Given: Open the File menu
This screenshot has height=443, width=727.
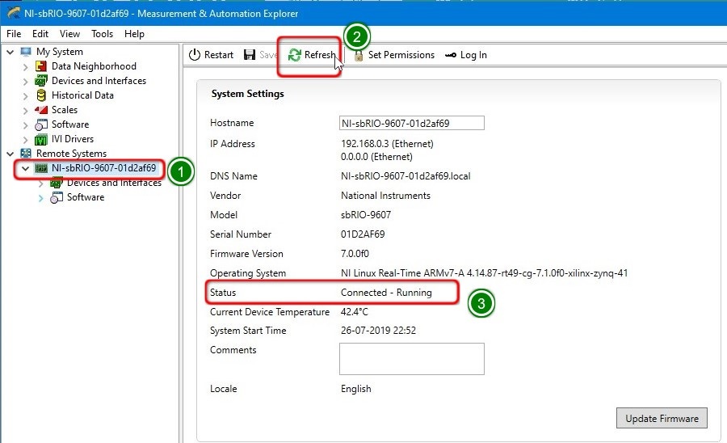Looking at the screenshot, I should (14, 34).
